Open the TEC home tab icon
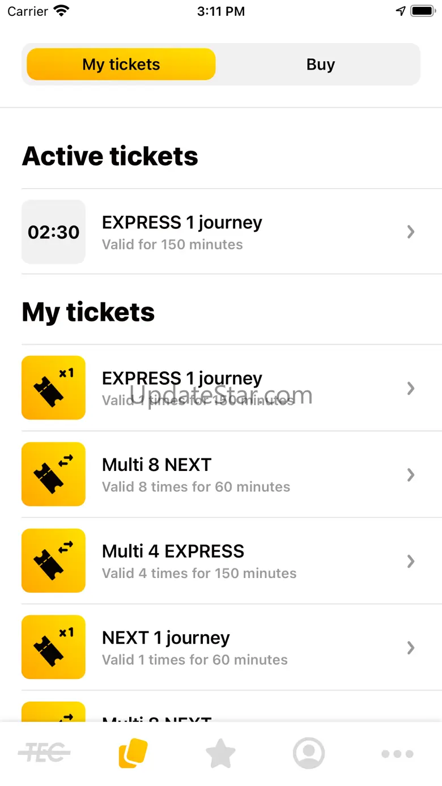The image size is (442, 786). click(x=44, y=753)
